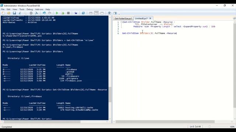The height and width of the screenshot is (132, 236).
Task: Click 'Directory: E:\swe' console line
Action: 18,58
